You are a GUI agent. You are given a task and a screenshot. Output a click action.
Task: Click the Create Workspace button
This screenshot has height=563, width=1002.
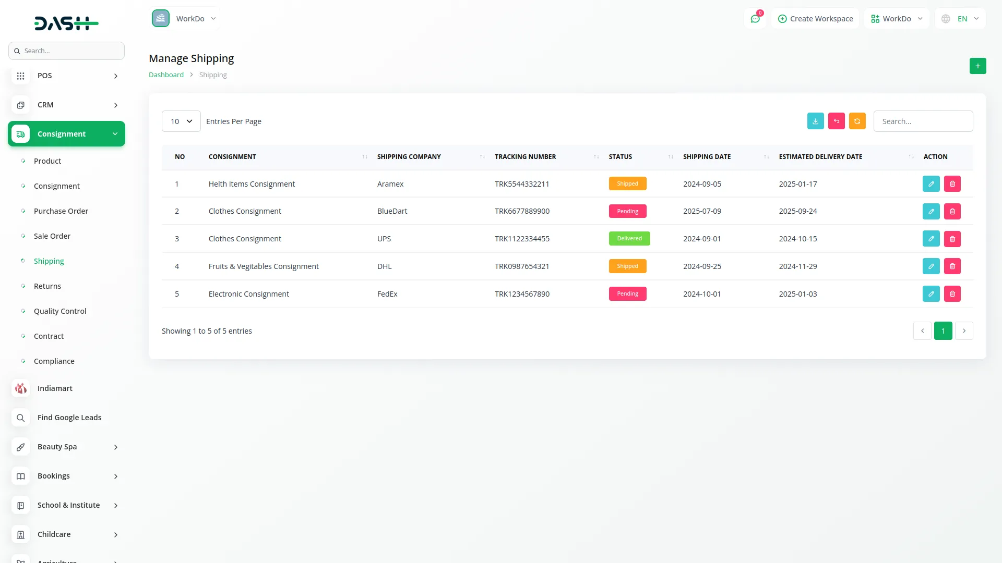tap(815, 19)
